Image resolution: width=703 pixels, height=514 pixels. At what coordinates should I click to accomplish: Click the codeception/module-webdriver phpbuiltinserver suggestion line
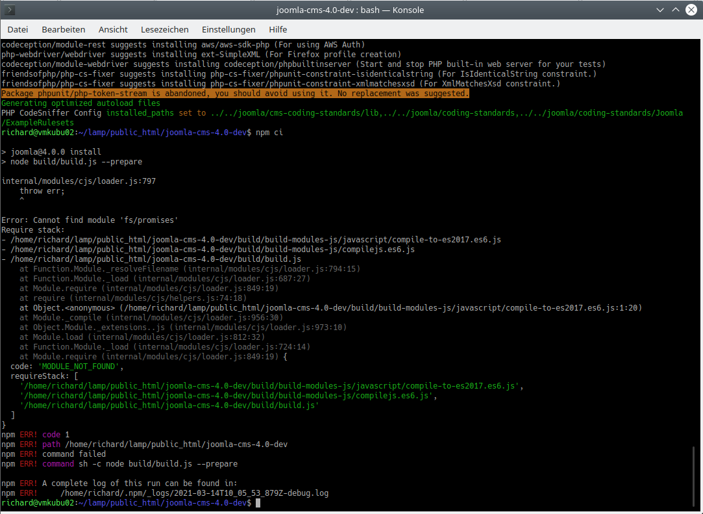tap(304, 64)
